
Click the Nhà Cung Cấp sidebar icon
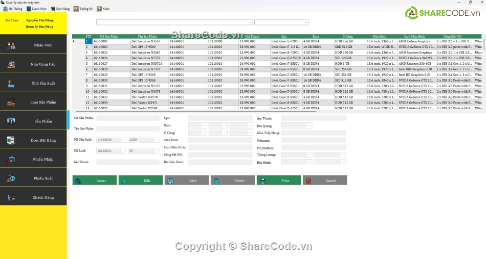click(11, 64)
